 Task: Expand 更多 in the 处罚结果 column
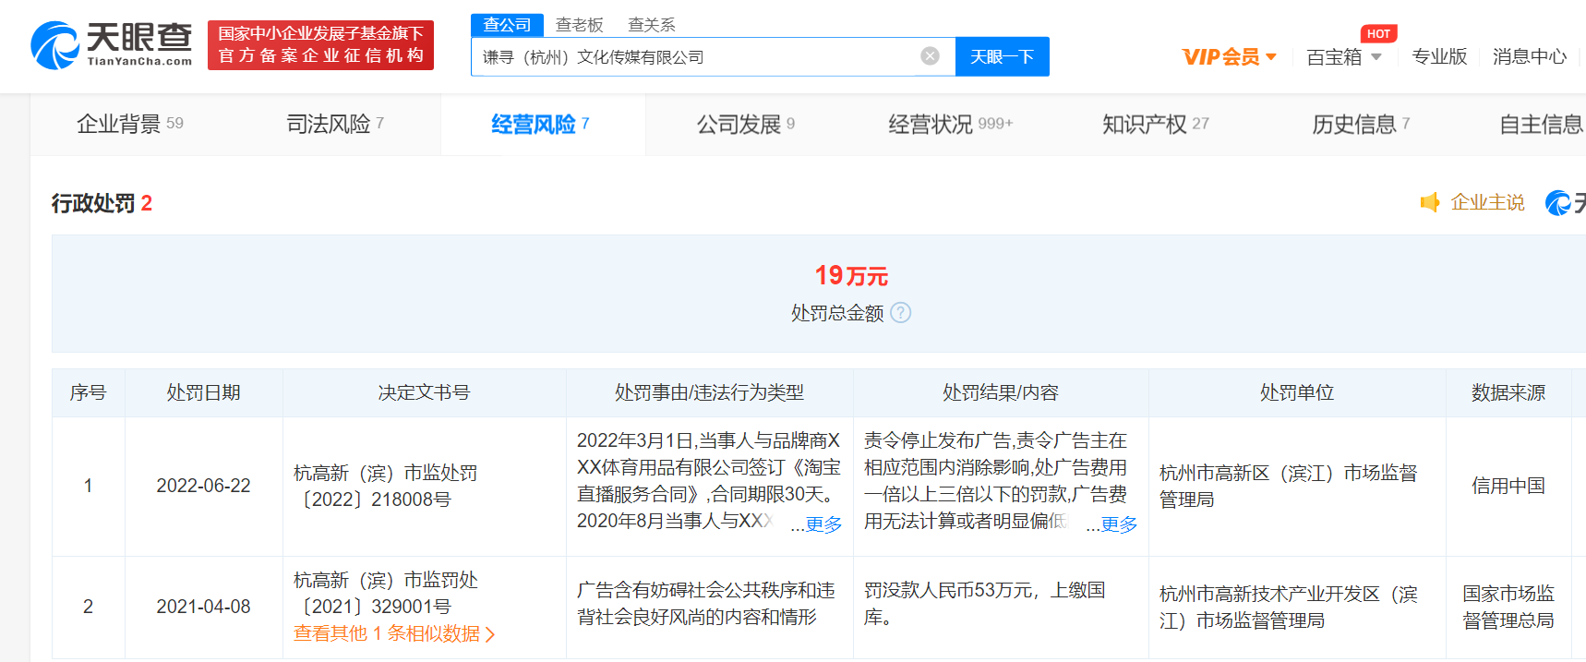(x=1119, y=524)
